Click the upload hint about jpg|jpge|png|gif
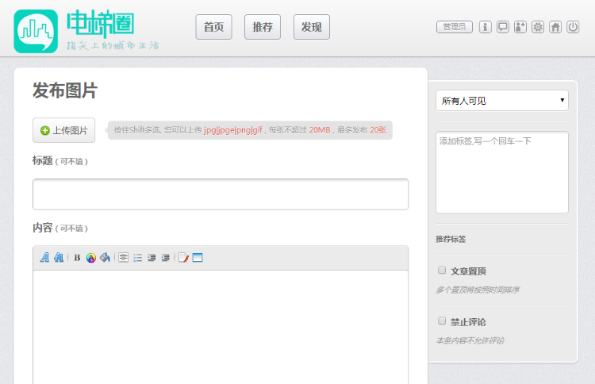This screenshot has width=595, height=384. (250, 130)
